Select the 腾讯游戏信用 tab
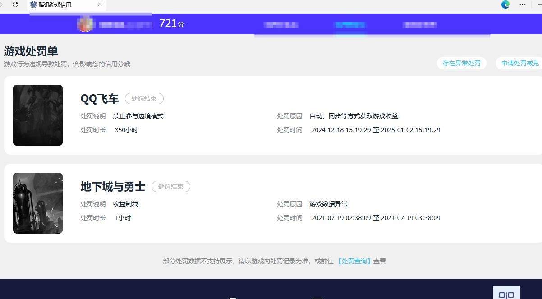 [x=66, y=5]
